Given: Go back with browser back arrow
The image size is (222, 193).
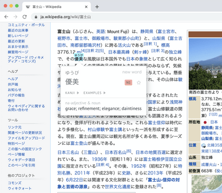Looking at the screenshot, I should [6, 17].
